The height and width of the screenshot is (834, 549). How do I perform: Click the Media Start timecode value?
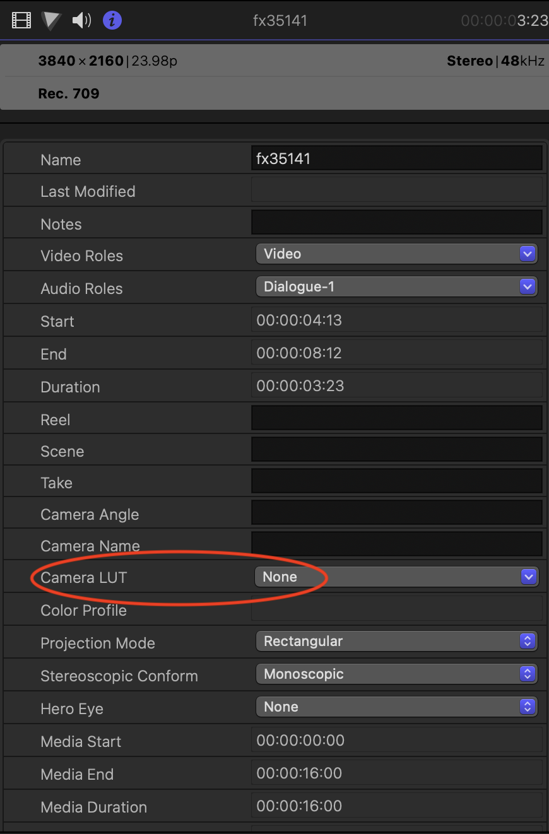point(300,741)
